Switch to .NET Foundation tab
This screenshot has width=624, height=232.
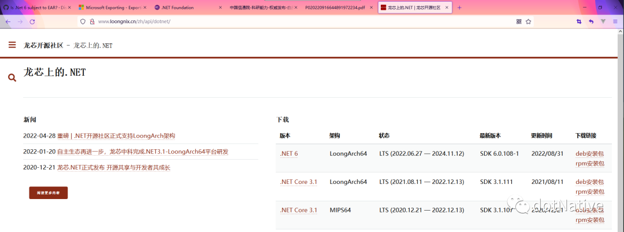(188, 8)
